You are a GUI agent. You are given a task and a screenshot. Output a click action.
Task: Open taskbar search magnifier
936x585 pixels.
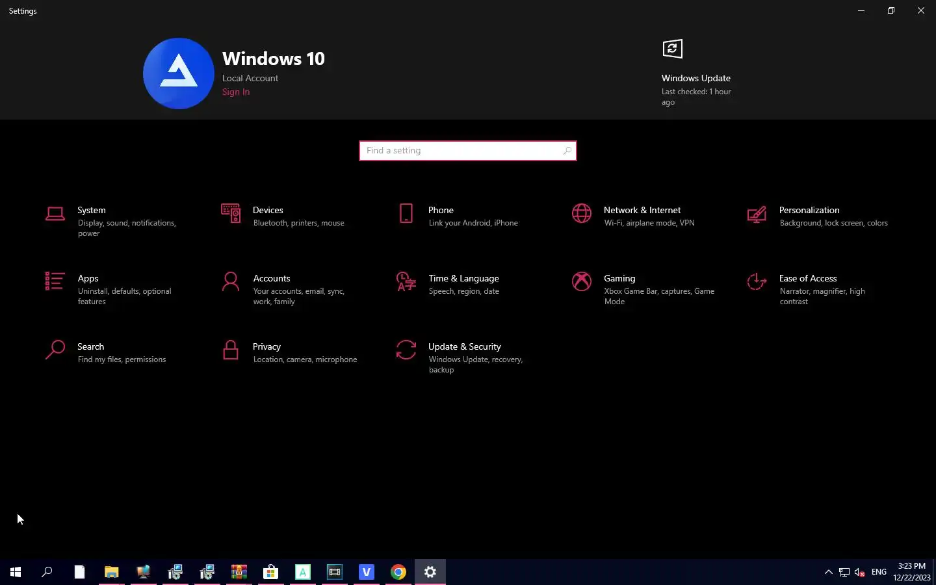pos(47,572)
